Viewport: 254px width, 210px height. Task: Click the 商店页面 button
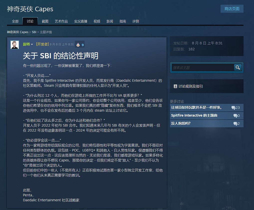click(x=232, y=8)
